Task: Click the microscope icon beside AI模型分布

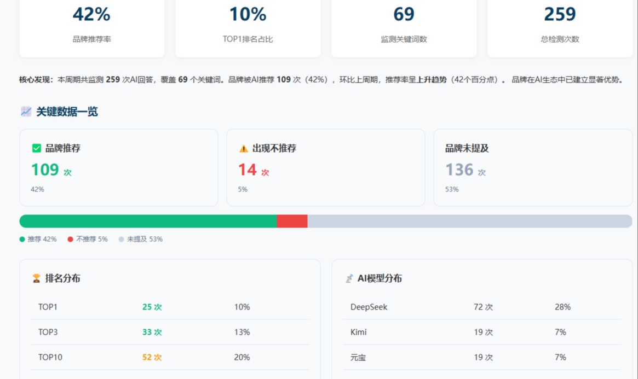Action: [x=349, y=278]
